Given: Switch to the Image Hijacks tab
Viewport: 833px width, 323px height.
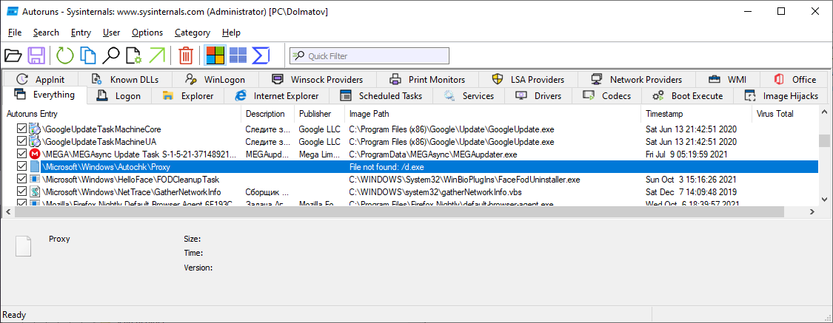Looking at the screenshot, I should (x=781, y=96).
